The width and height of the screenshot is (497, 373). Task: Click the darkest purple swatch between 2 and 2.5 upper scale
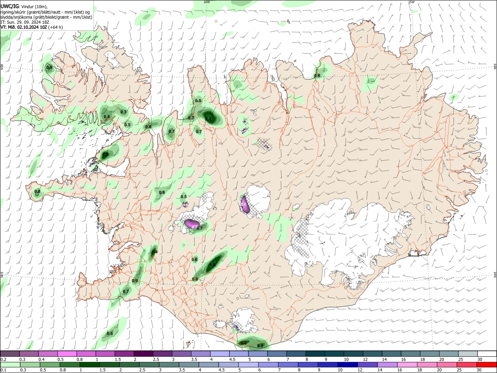[x=143, y=354]
